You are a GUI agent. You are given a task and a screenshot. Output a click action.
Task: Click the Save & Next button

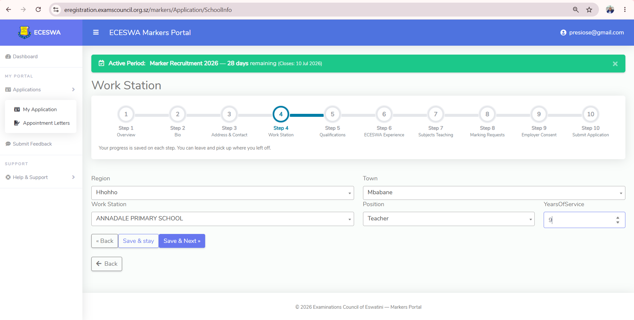[182, 241]
